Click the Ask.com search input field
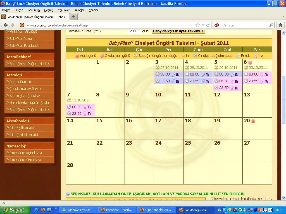 pyautogui.click(x=245, y=25)
